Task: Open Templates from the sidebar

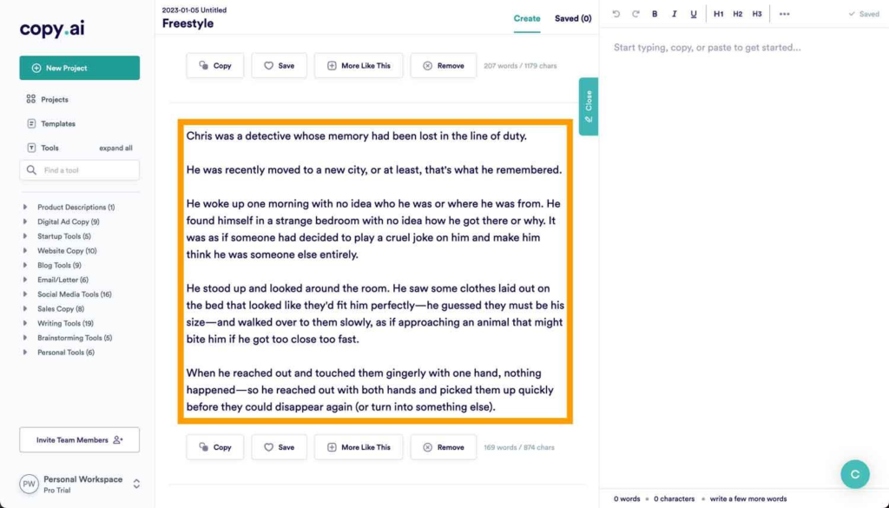Action: click(57, 123)
